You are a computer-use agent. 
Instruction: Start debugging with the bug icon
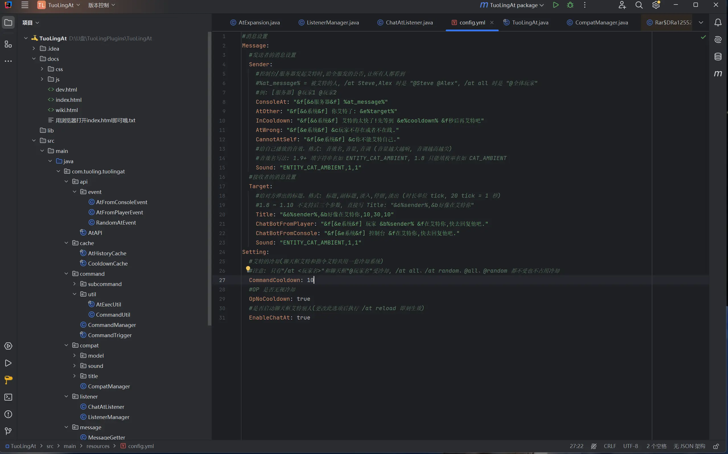[x=570, y=5]
